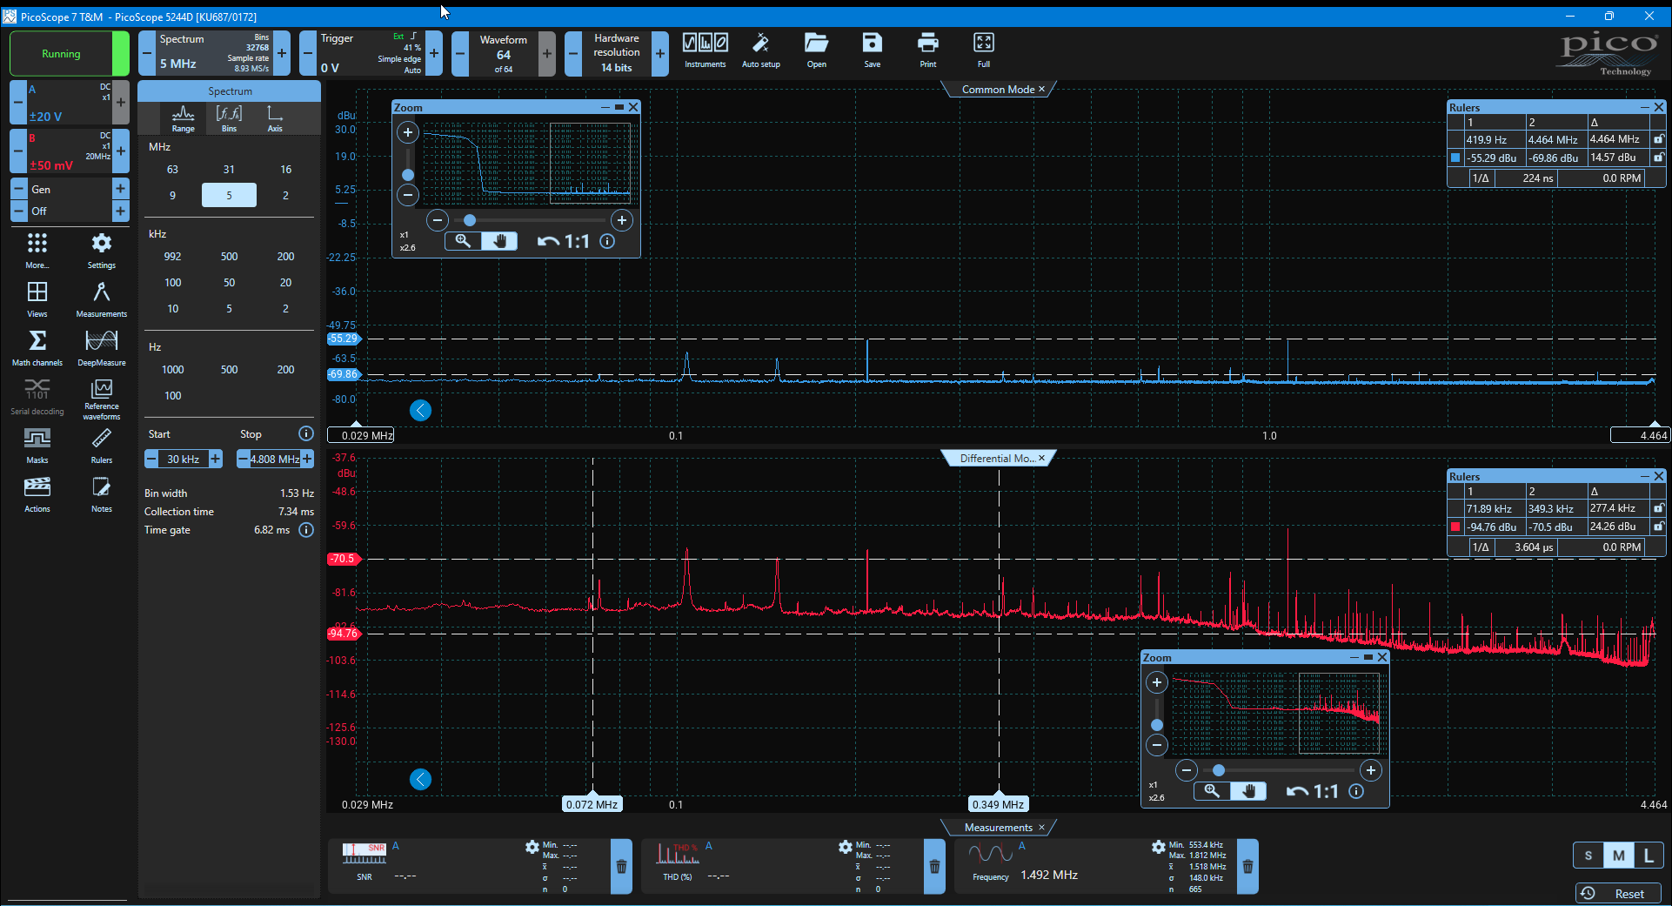This screenshot has height=906, width=1672.
Task: Select the Common Mode view tab
Action: tap(999, 90)
